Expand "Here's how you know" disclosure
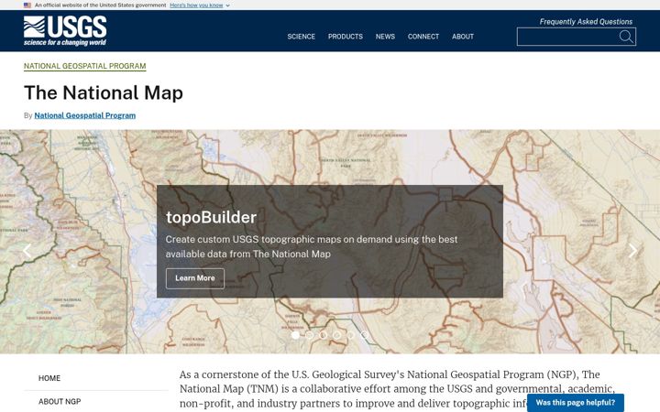660x412 pixels. point(200,5)
